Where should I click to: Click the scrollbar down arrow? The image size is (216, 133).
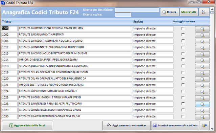click(212, 129)
